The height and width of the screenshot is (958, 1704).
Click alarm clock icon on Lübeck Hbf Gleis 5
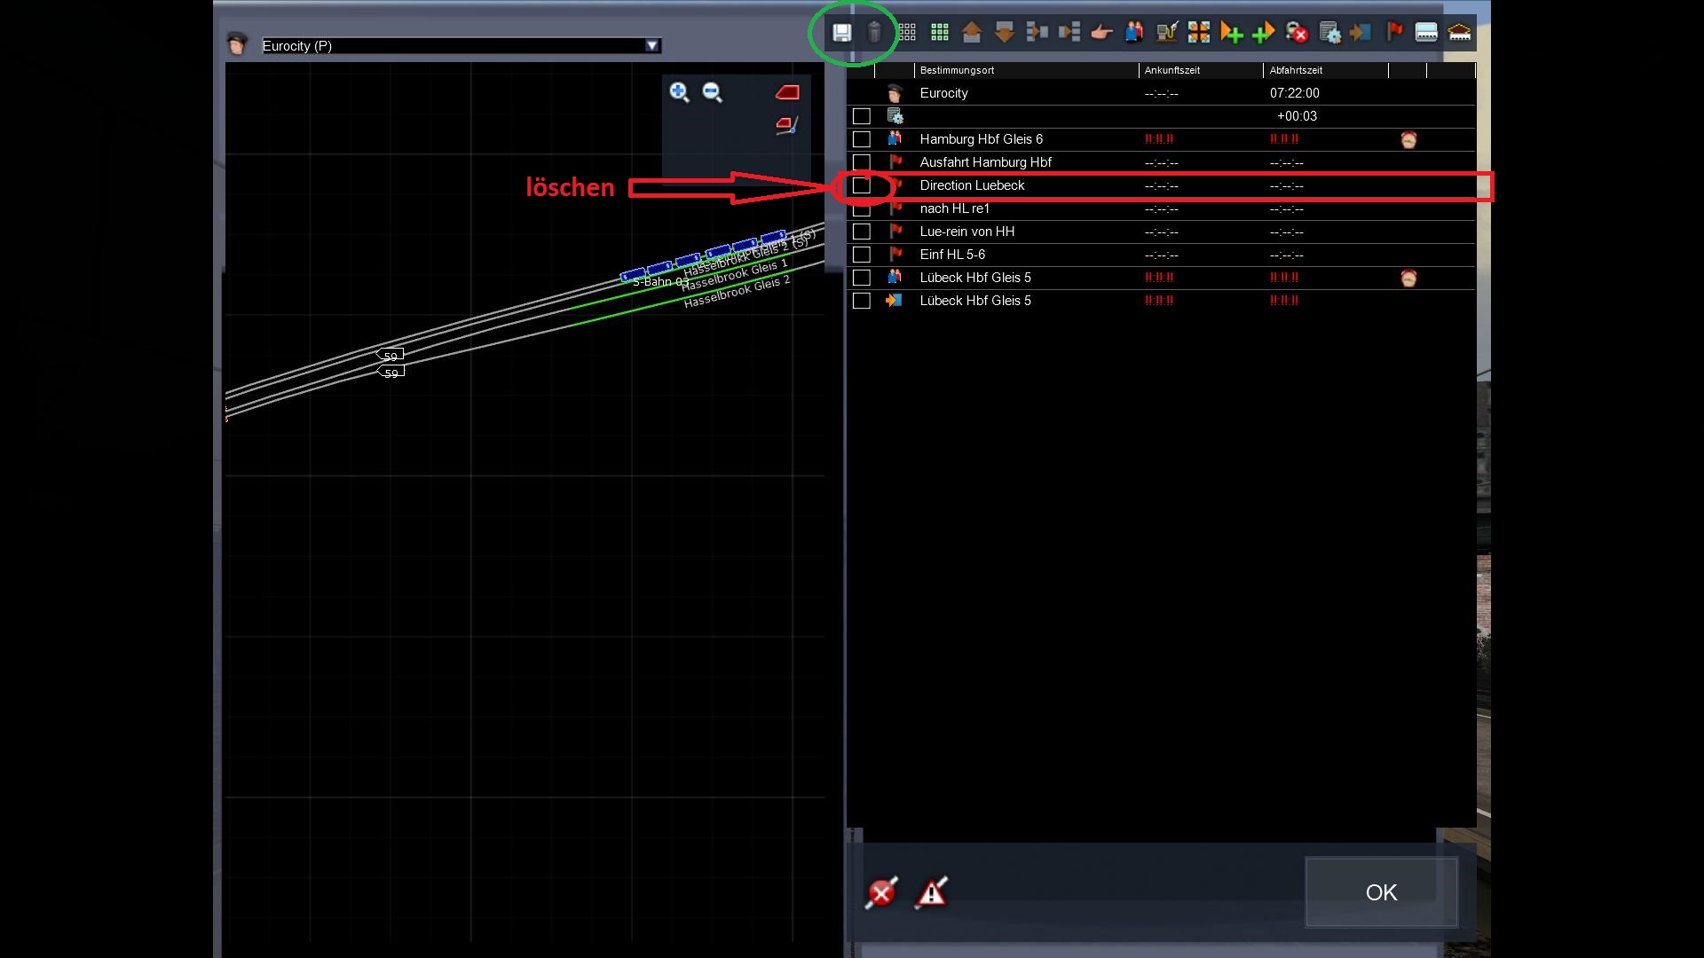(x=1408, y=279)
